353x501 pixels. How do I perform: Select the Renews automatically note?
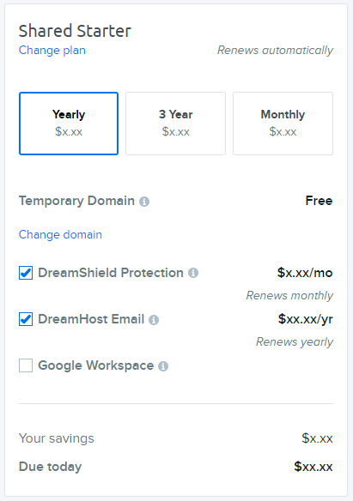[x=276, y=50]
